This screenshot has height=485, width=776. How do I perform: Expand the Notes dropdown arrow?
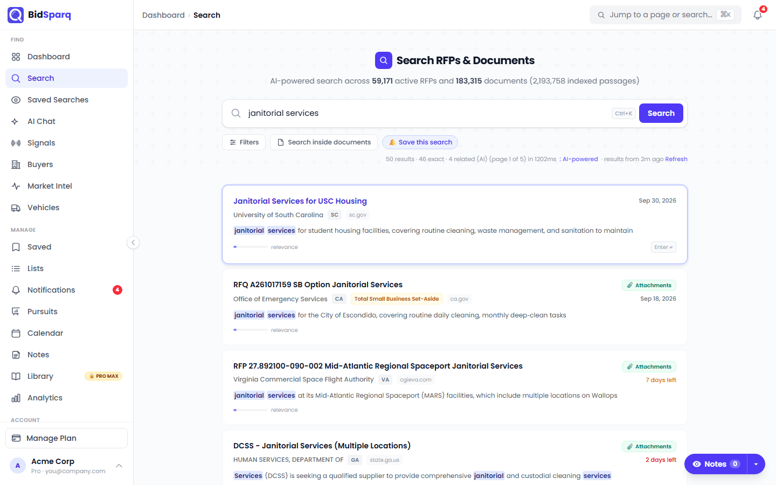click(756, 464)
